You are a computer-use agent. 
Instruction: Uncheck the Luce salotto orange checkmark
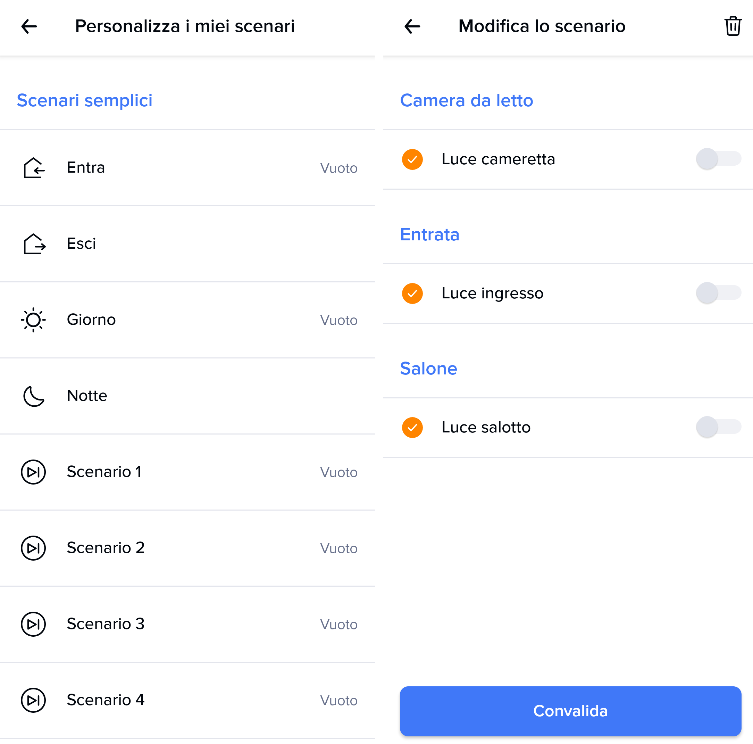click(412, 427)
